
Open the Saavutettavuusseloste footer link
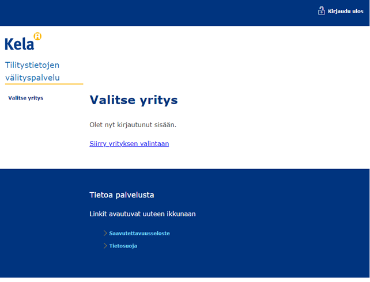[x=139, y=233]
